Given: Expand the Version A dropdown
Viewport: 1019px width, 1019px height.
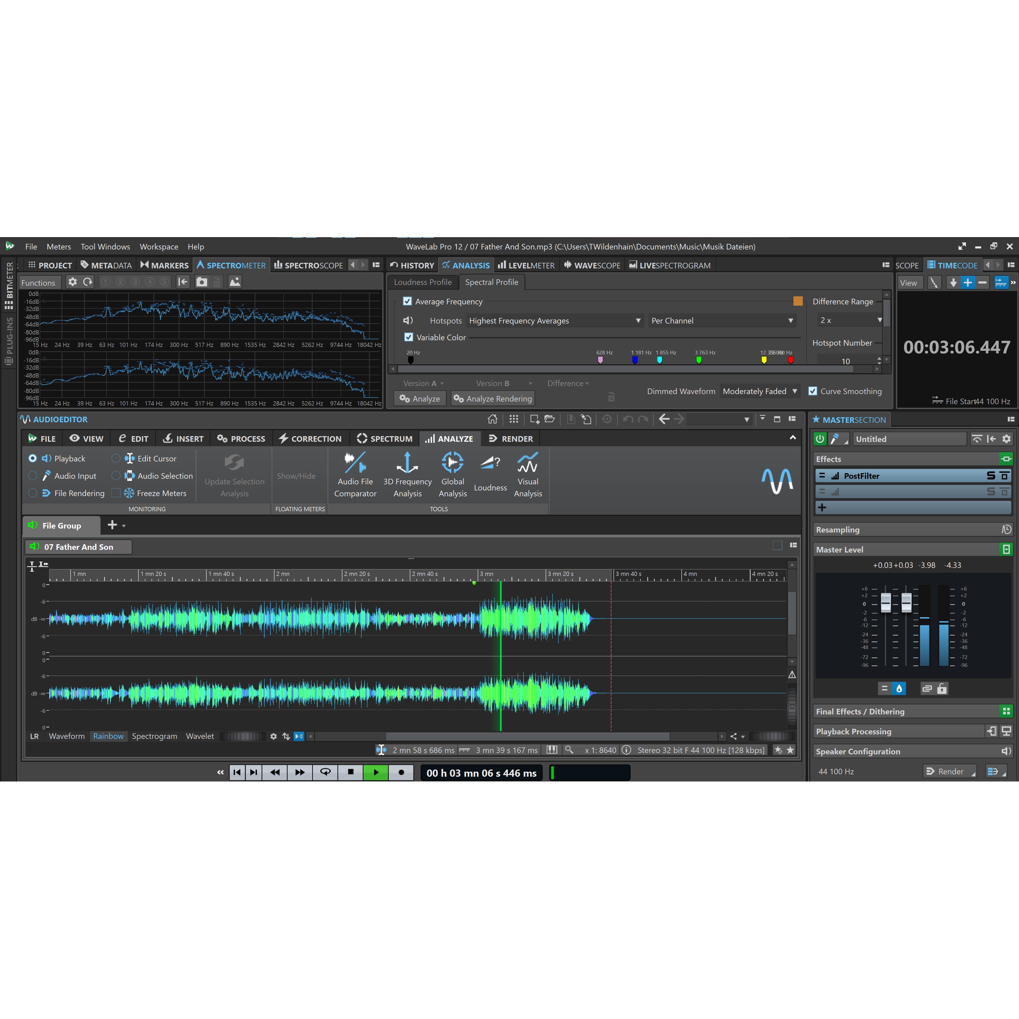Looking at the screenshot, I should (424, 383).
